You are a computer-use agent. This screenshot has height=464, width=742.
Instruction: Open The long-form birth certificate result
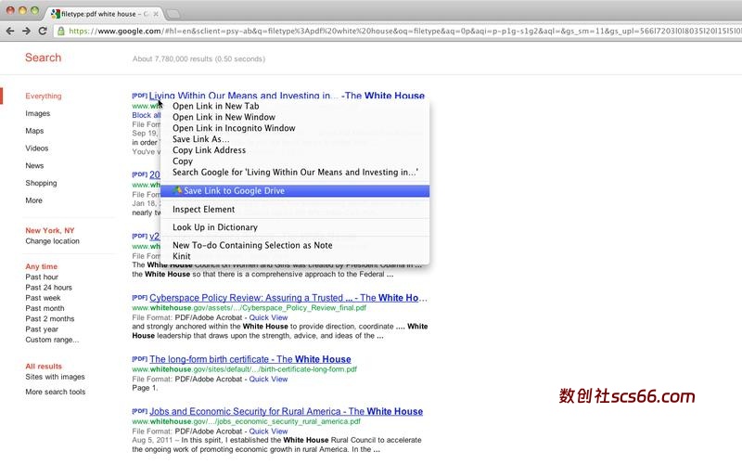[250, 359]
